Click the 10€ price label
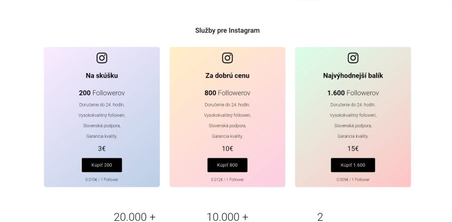This screenshot has width=452, height=222. 227,148
